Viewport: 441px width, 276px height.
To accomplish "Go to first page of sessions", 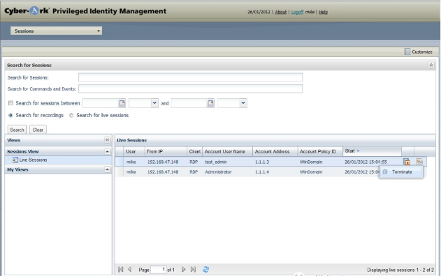I will (121, 270).
